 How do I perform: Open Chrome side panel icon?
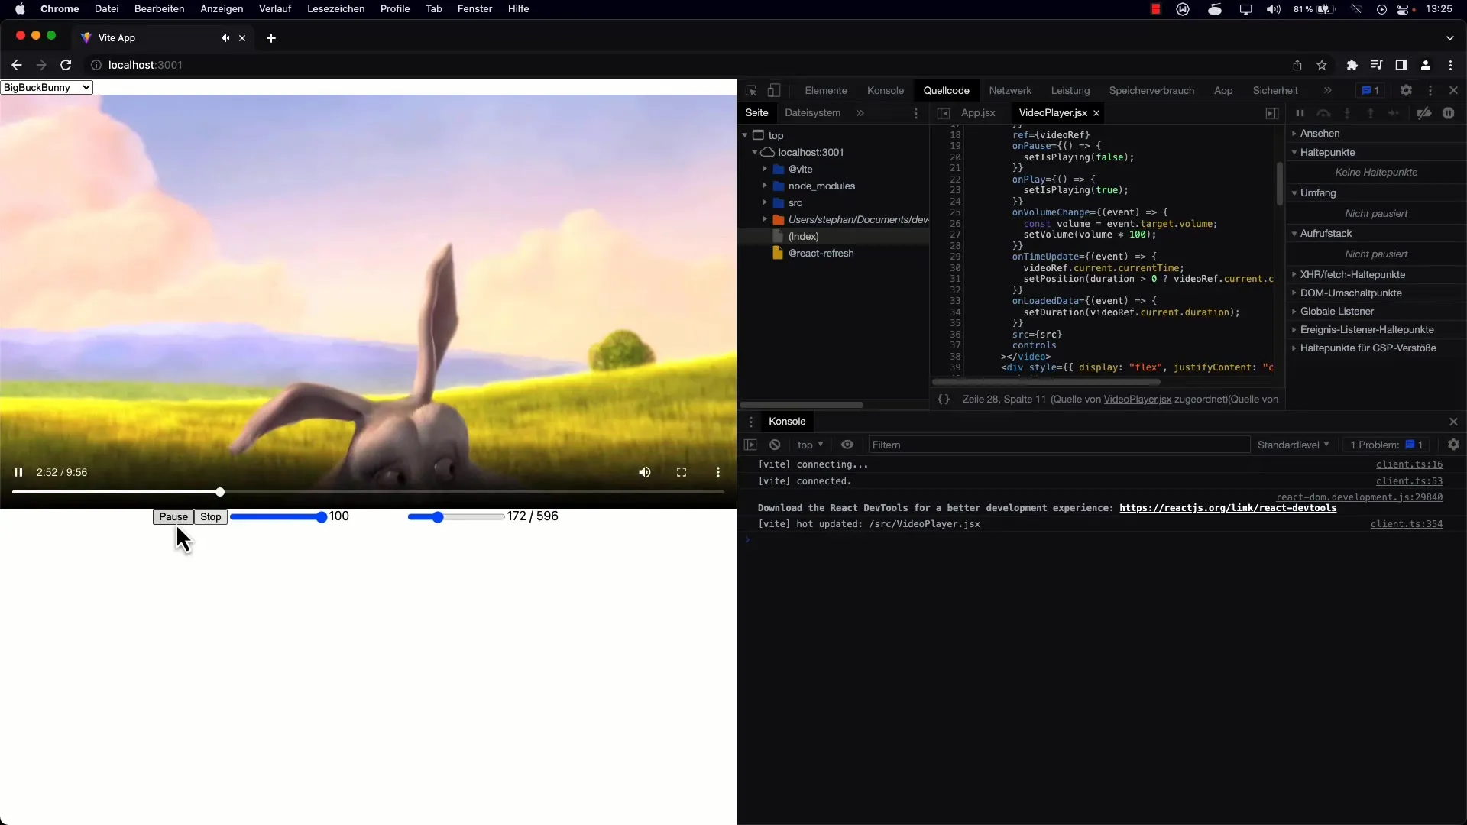tap(1401, 65)
